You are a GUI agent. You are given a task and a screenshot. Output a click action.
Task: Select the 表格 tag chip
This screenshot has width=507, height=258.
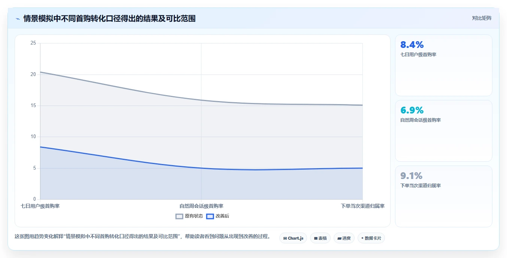(x=320, y=238)
